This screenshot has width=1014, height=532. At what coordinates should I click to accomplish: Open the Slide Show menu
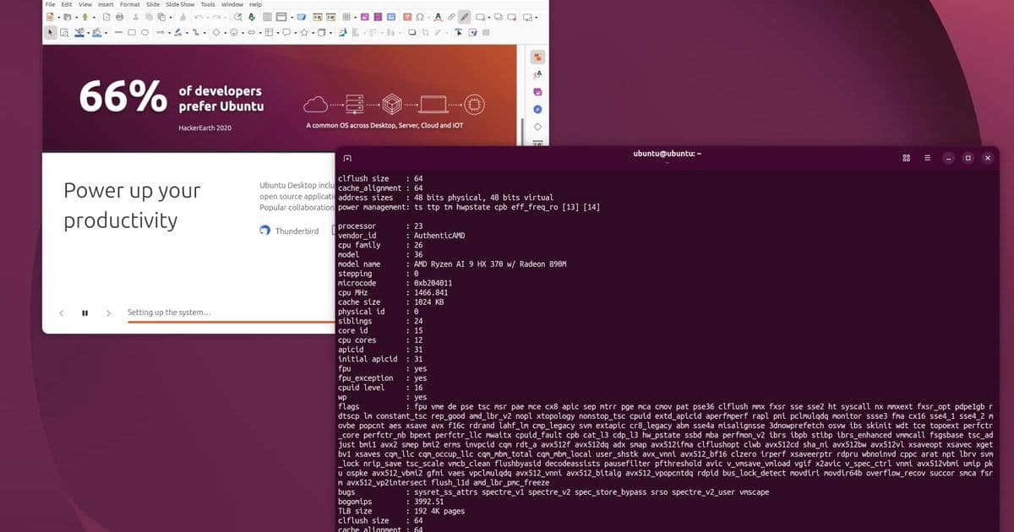point(178,4)
